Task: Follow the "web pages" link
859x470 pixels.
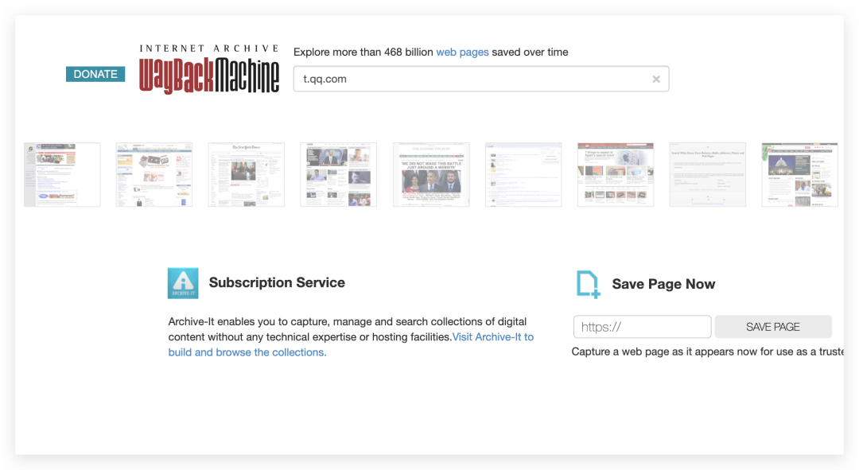Action: [x=462, y=52]
